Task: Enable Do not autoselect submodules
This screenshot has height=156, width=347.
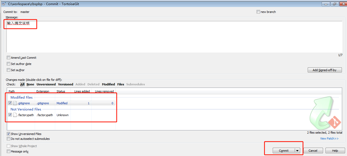Action: 9,139
